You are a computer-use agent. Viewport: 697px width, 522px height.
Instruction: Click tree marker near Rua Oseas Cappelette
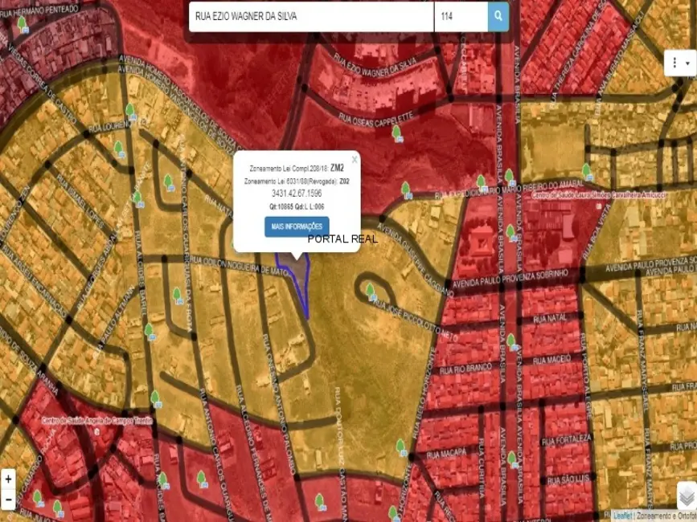396,132
